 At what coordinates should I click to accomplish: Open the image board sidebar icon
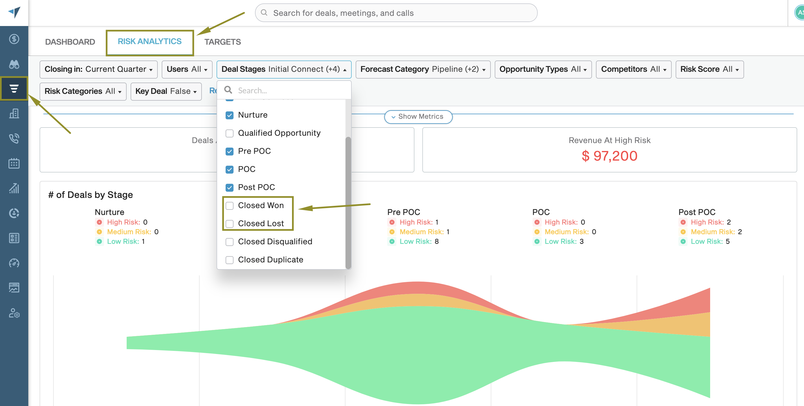(14, 288)
